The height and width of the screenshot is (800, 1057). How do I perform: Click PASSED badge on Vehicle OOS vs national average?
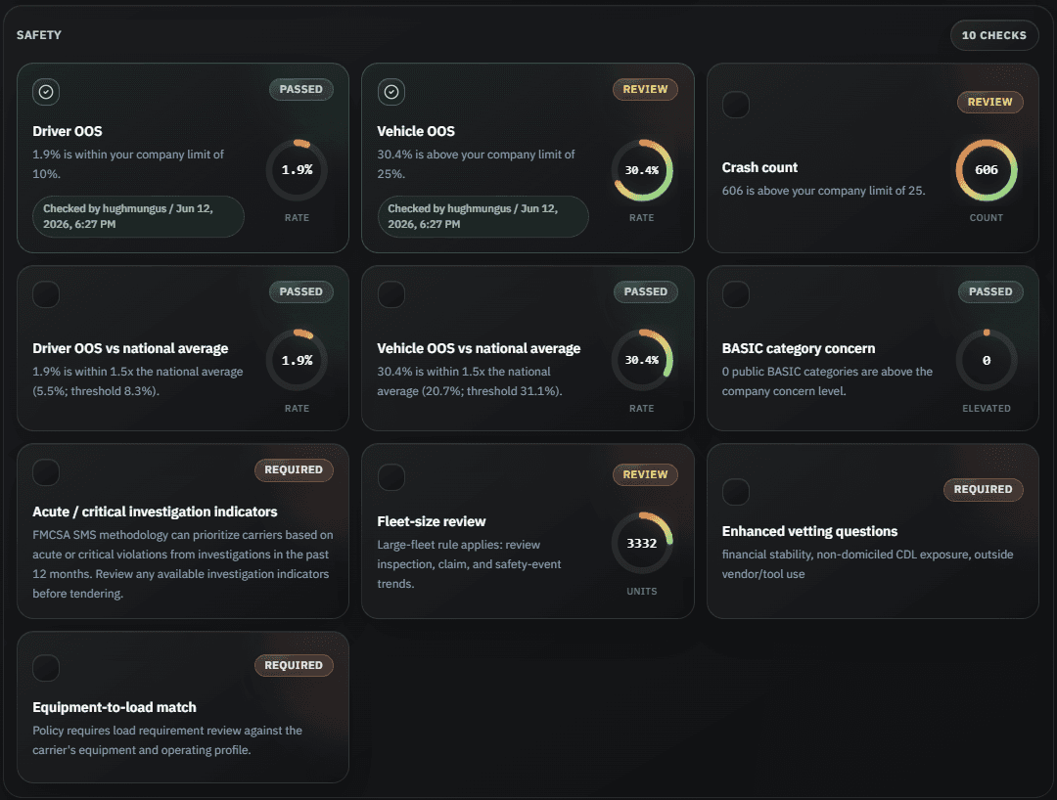(645, 291)
